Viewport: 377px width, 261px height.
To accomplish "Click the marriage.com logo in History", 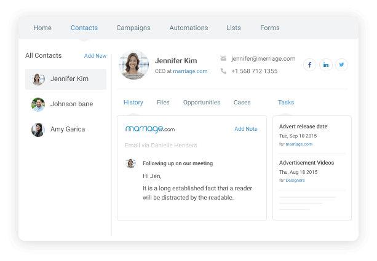I will [x=150, y=129].
